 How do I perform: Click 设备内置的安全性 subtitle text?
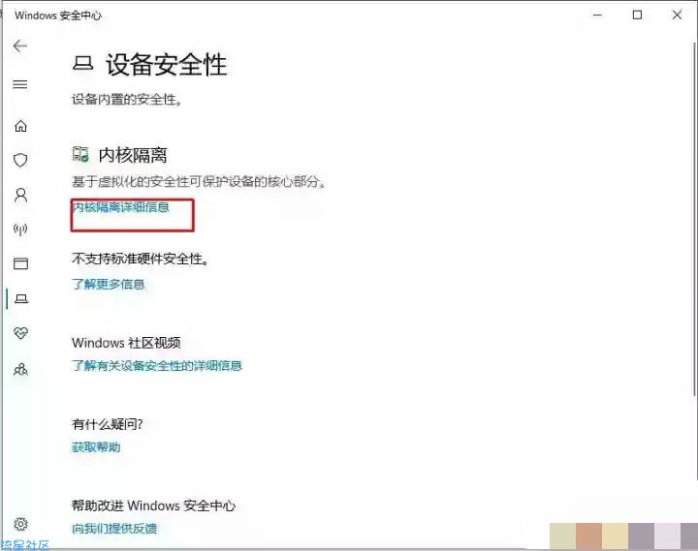(x=127, y=99)
